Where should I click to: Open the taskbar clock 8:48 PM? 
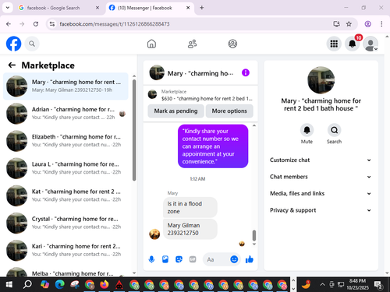click(359, 284)
